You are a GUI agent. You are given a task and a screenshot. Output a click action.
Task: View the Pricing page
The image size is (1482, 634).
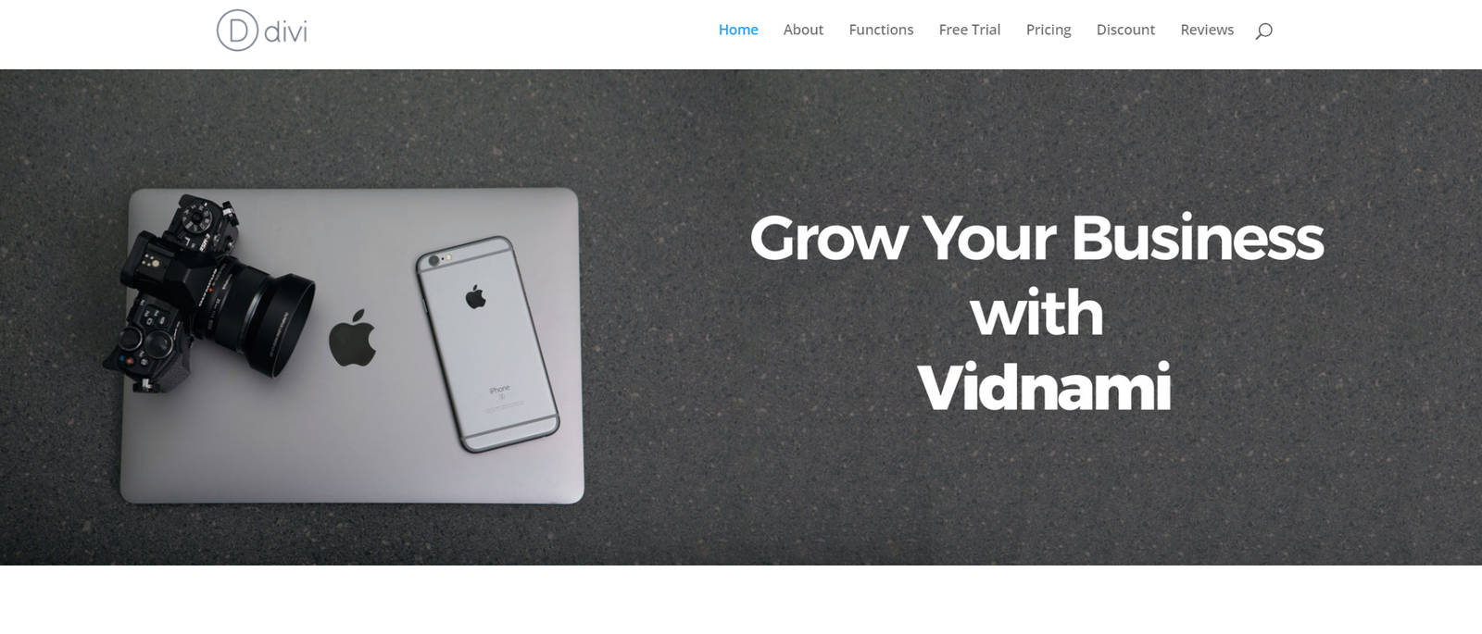1049,30
